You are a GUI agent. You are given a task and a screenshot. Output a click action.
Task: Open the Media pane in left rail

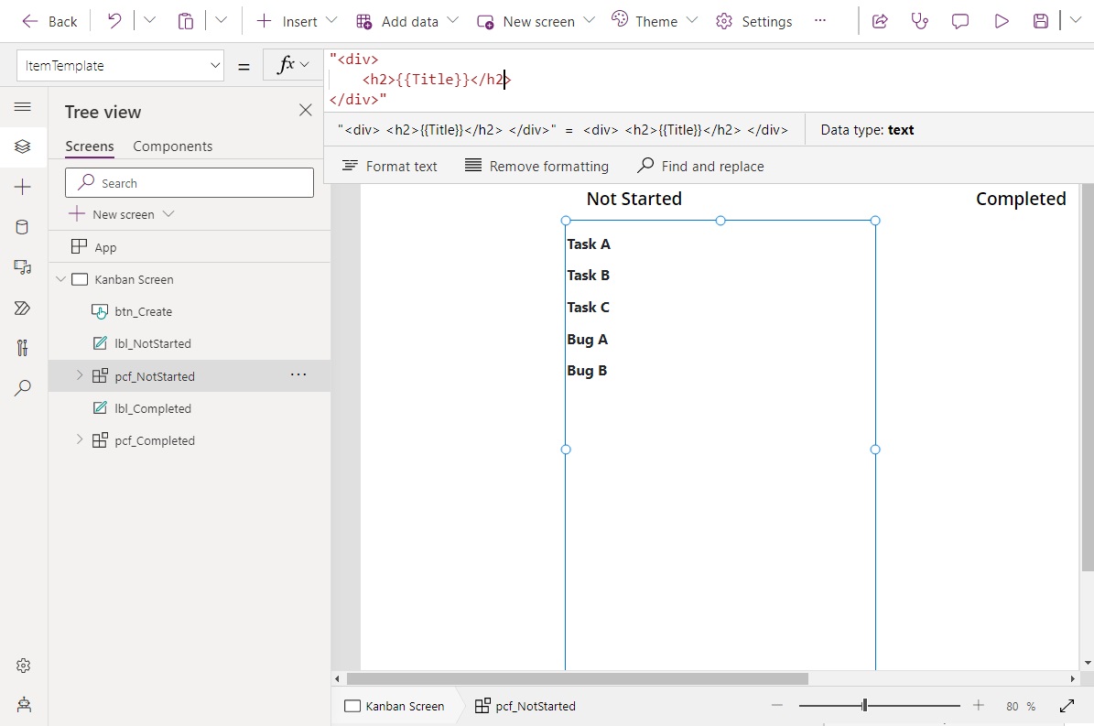pos(23,267)
